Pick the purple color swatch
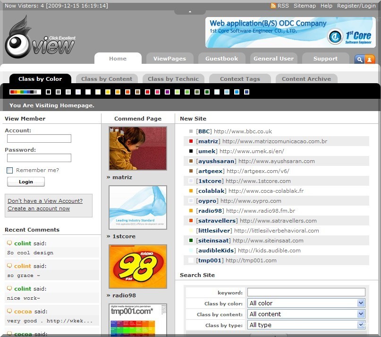381x337 pixels. (167, 92)
